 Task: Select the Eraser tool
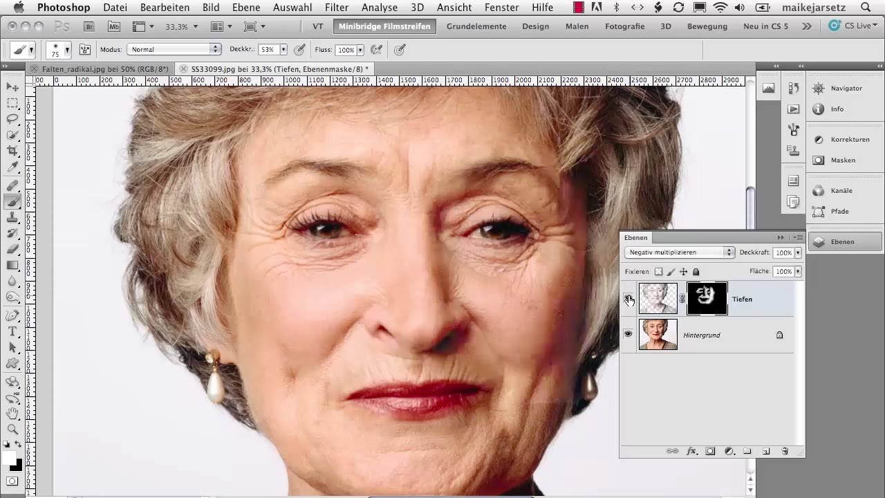pyautogui.click(x=12, y=250)
